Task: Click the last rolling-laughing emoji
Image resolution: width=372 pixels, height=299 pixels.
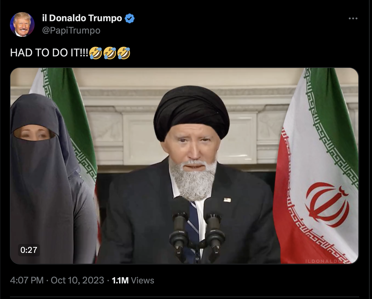Action: [x=124, y=53]
